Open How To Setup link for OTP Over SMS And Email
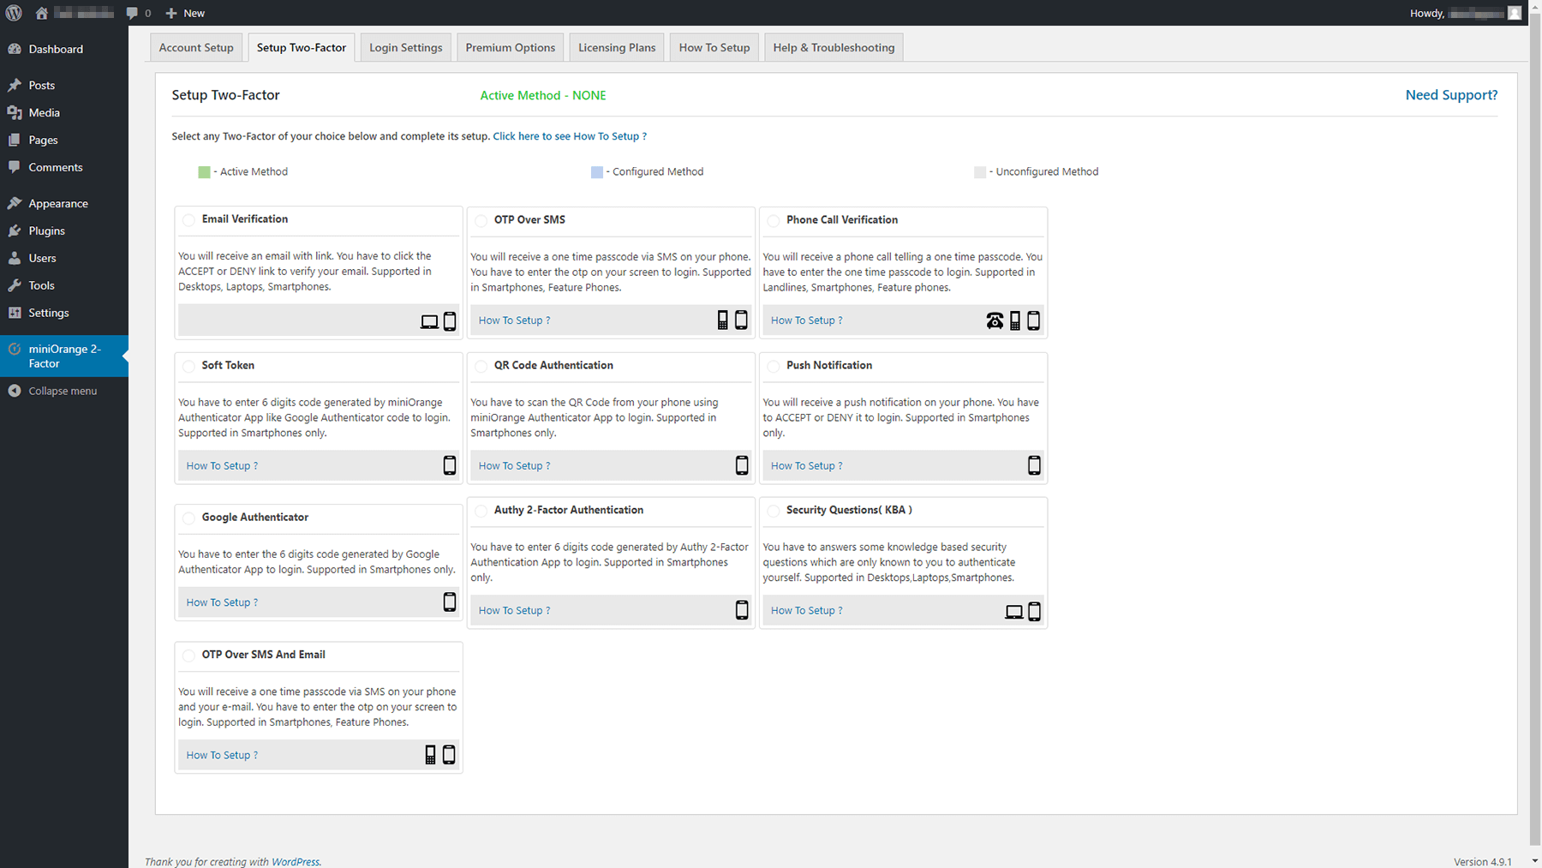Viewport: 1542px width, 868px height. point(222,756)
